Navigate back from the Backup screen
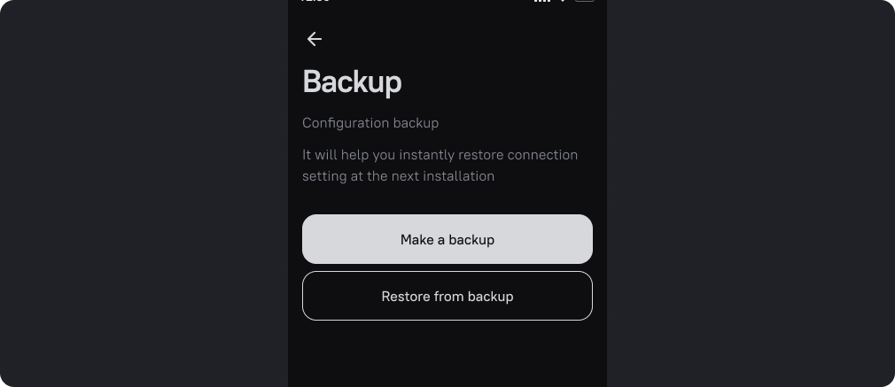This screenshot has height=387, width=895. (x=315, y=39)
